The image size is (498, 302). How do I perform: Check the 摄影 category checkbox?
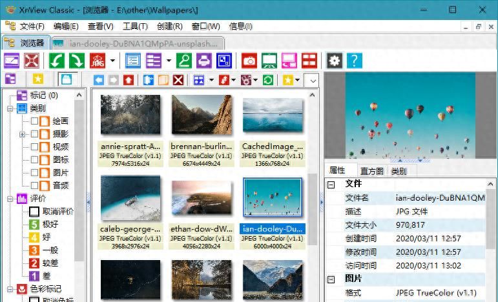(34, 134)
